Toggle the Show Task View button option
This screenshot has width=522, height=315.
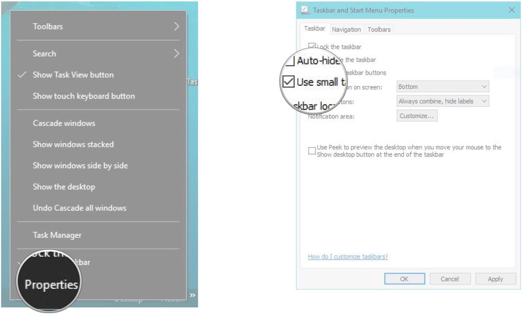(73, 74)
